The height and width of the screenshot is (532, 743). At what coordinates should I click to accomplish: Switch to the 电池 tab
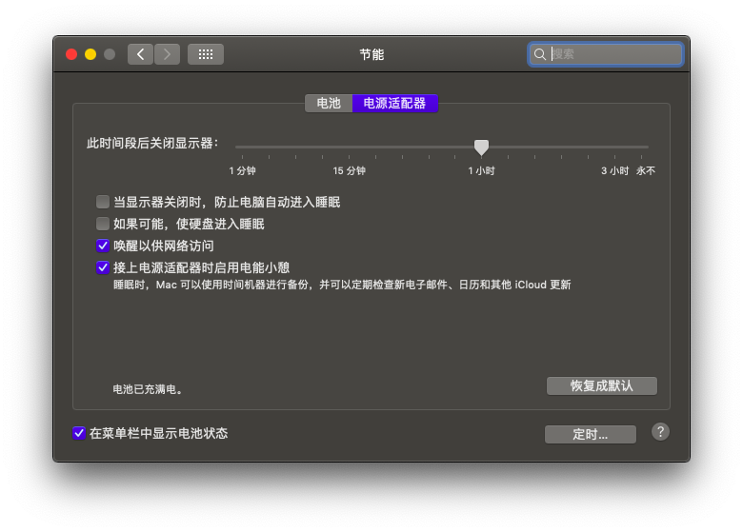(x=329, y=103)
